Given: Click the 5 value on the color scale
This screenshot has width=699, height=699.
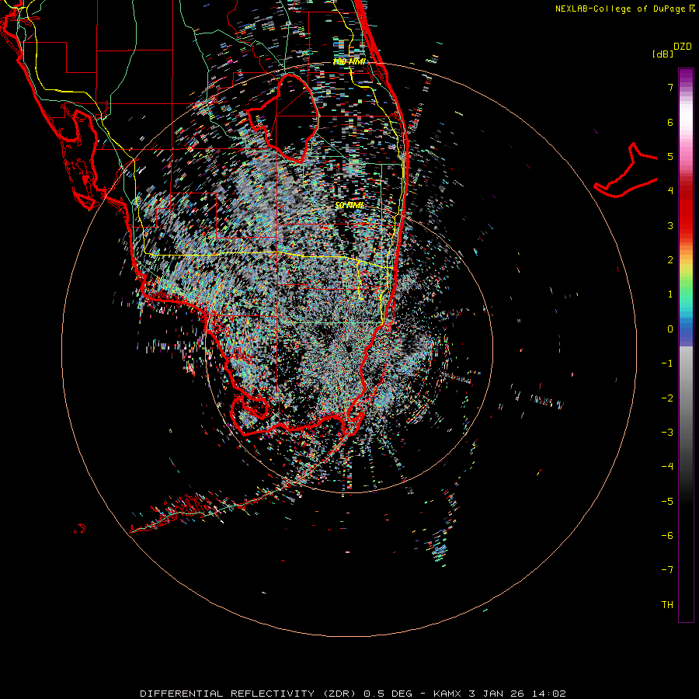Looking at the screenshot, I should click(x=670, y=156).
